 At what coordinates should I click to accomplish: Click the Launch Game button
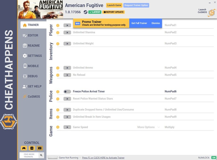coord(114,5)
